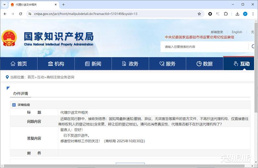The width and height of the screenshot is (258, 168).
Task: Click the site search input field
Action: [204, 47]
